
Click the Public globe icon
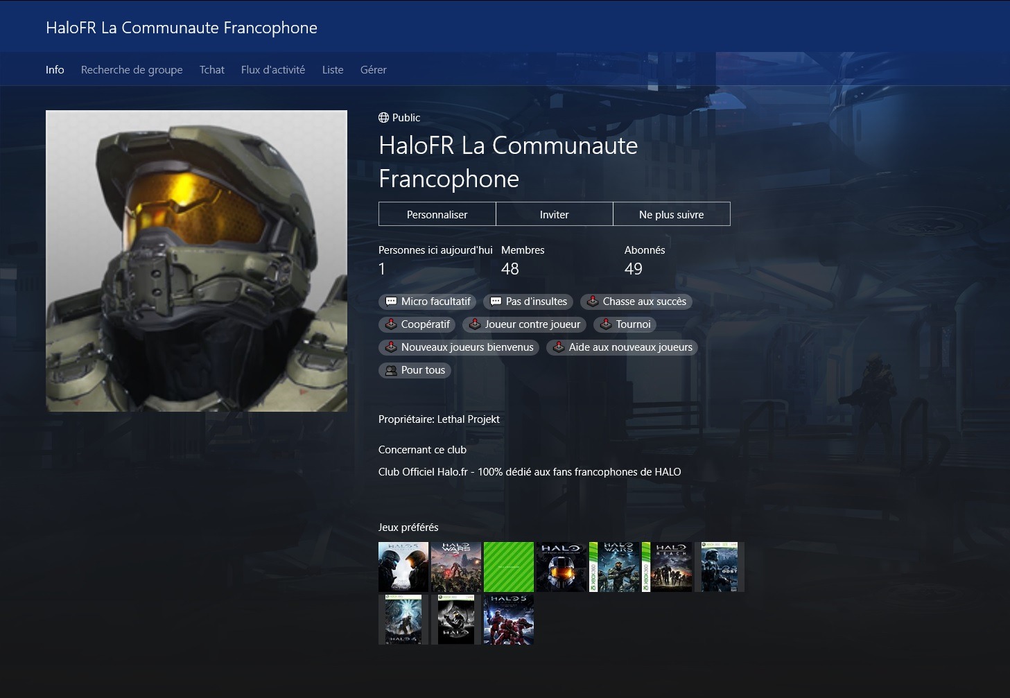(383, 118)
